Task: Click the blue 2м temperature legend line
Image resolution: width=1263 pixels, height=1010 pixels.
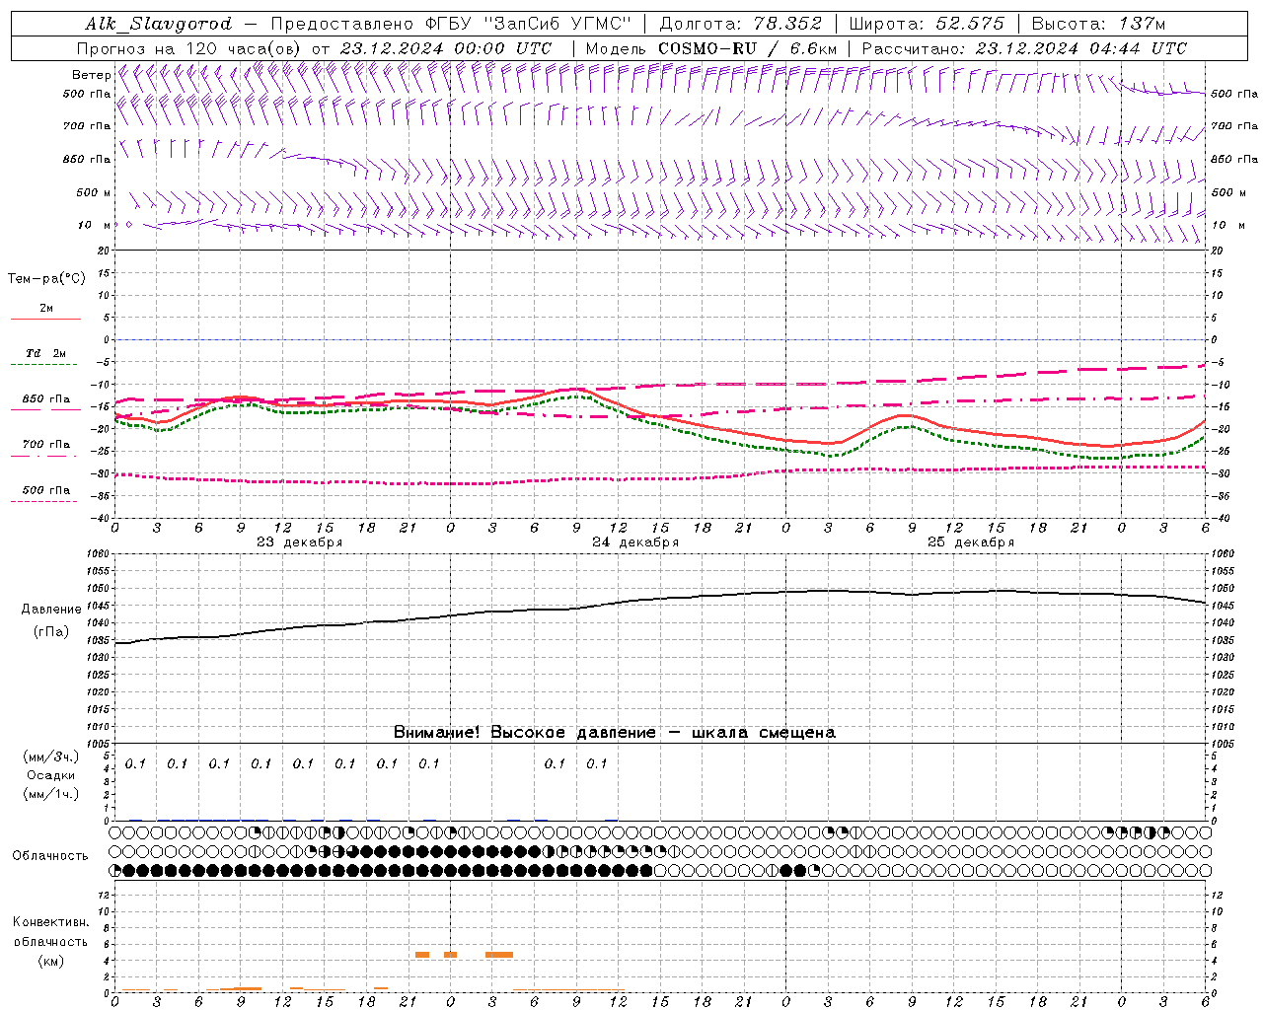Action: click(45, 319)
